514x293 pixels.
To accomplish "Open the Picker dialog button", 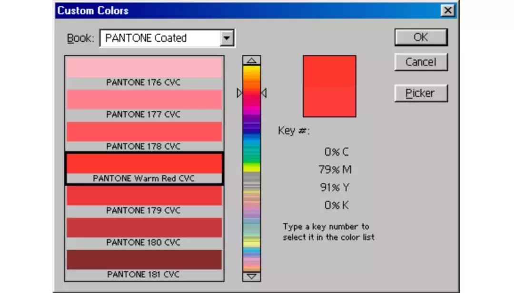I will pos(421,93).
